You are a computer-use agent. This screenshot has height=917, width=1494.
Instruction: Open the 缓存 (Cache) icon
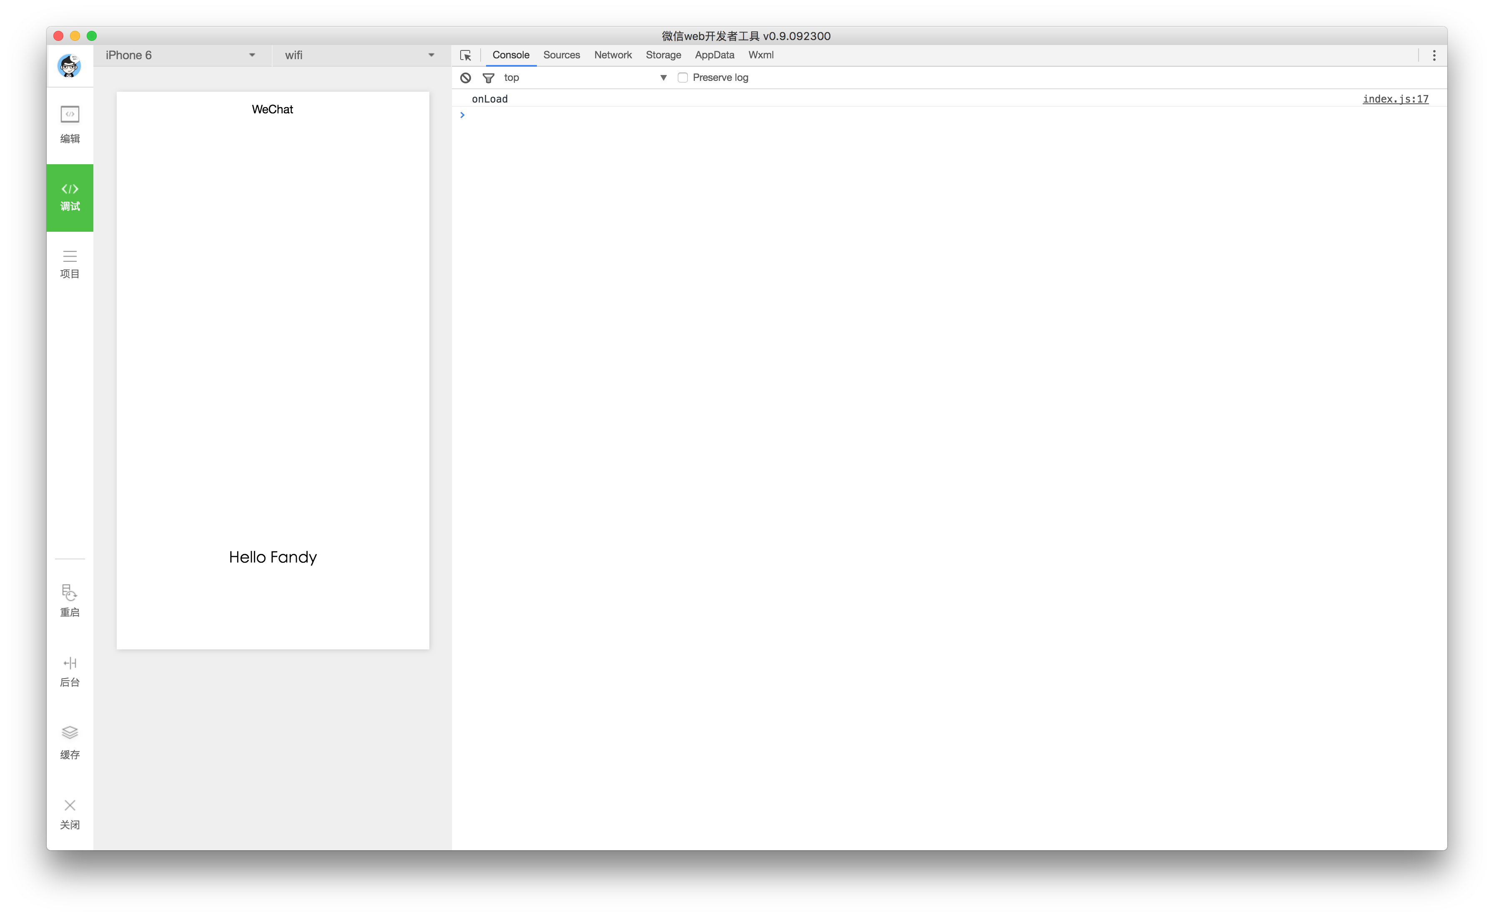coord(70,742)
